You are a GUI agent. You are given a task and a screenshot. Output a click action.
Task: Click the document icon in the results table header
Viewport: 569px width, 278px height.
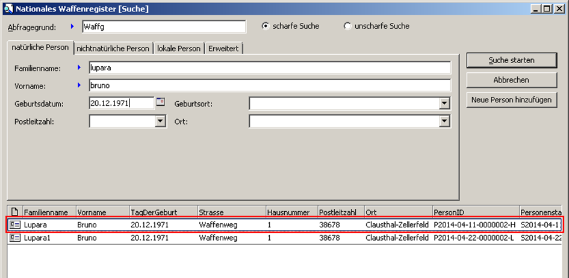[15, 212]
